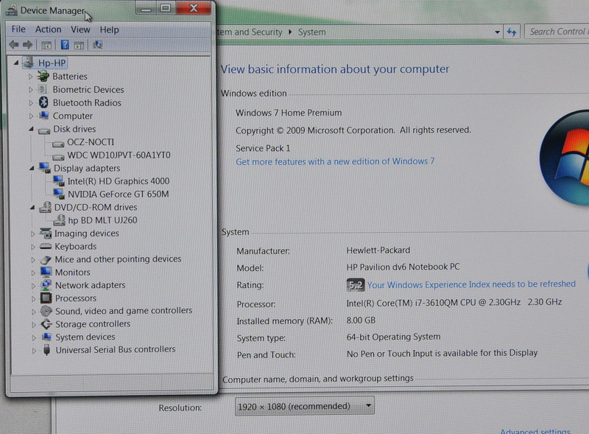Select the WDC WD10JPVT-60A1YT0 drive
Screen dimensions: 589x434
119,155
